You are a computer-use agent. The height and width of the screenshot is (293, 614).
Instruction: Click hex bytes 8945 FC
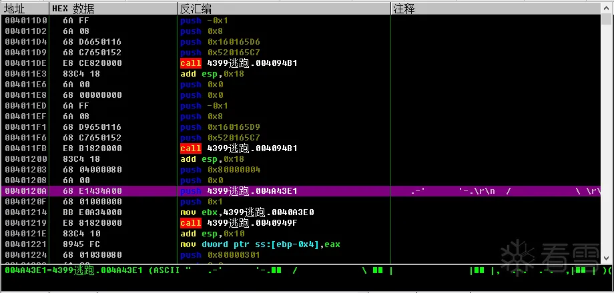[81, 244]
